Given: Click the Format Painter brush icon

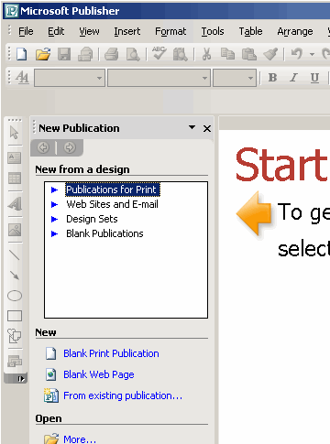Looking at the screenshot, I should click(270, 54).
